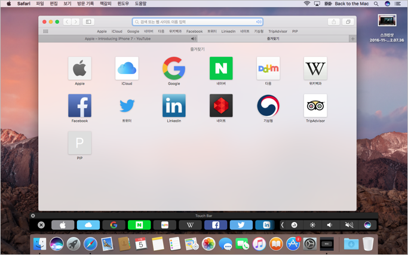
Task: Show all tabs overview button
Action: (348, 22)
